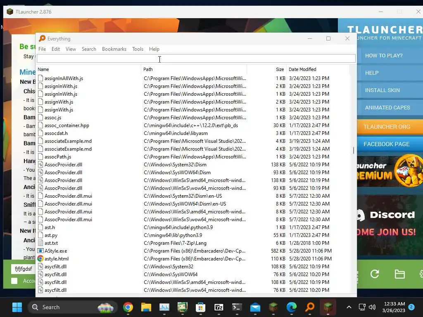Click the Chrome file icon beside astyle.html
423x317 pixels.
40,258
